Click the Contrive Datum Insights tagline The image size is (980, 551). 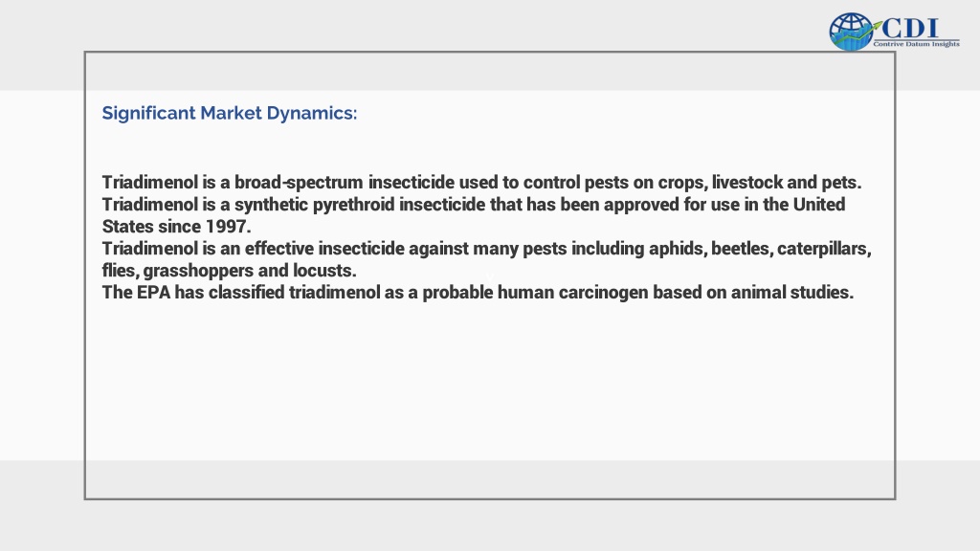pyautogui.click(x=916, y=44)
